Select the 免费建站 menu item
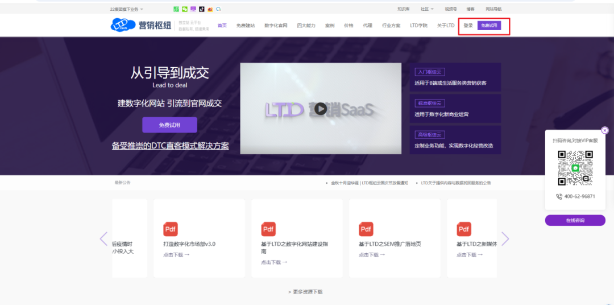This screenshot has height=305, width=614. [246, 26]
